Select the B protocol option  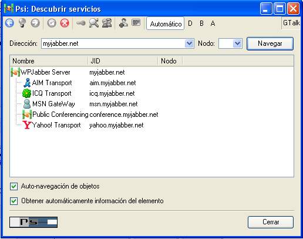201,23
